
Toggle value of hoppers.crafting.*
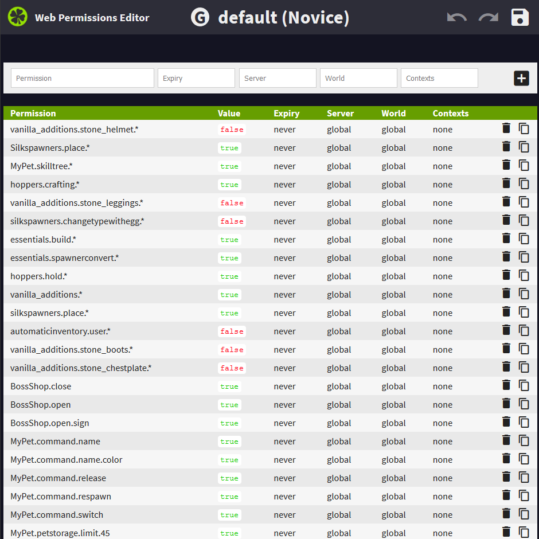(229, 185)
